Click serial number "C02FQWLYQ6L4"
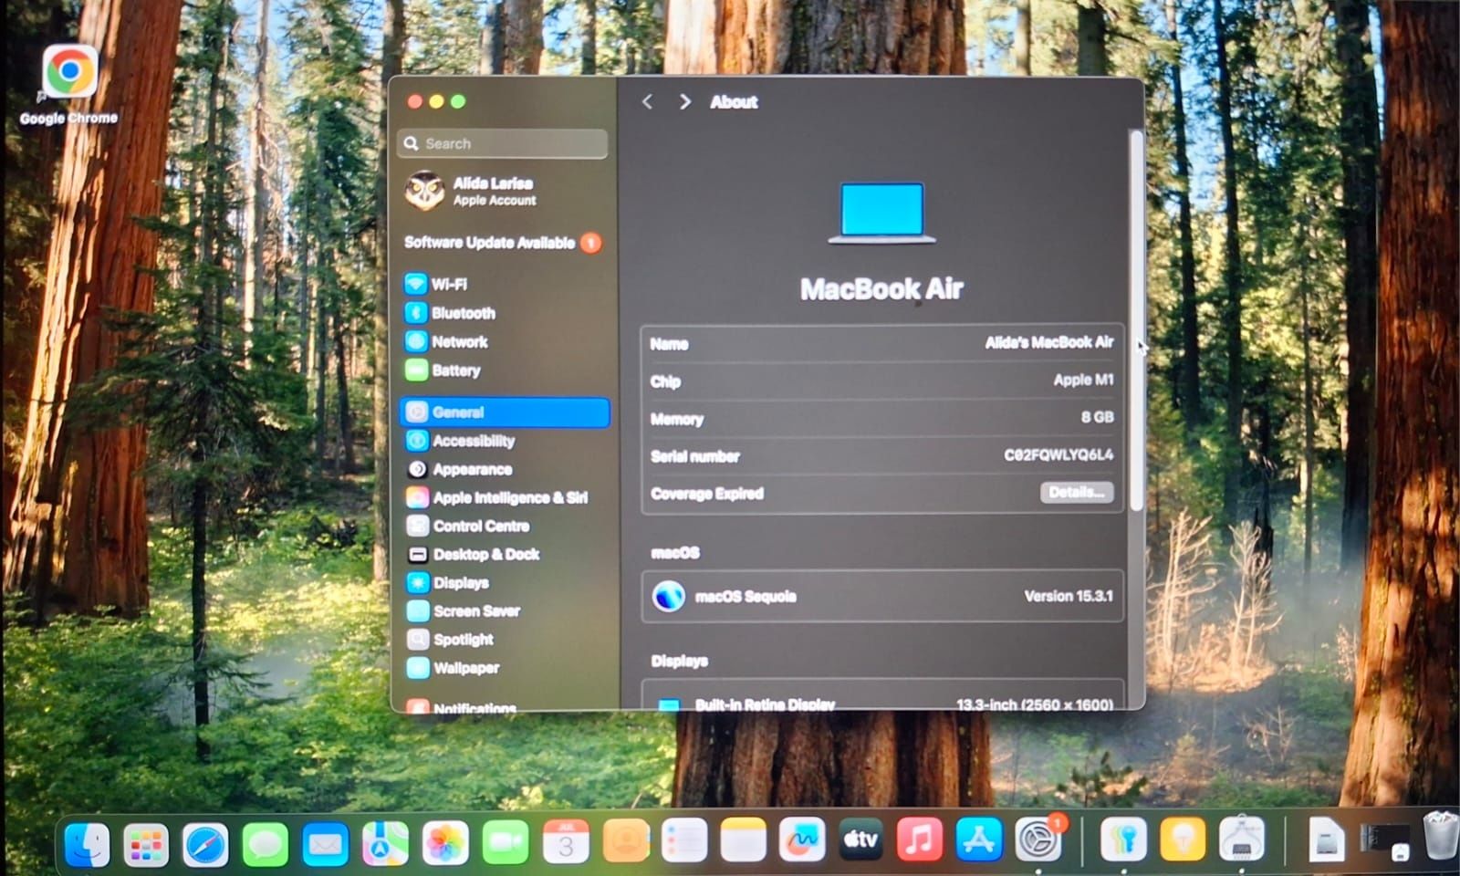 pos(1058,454)
